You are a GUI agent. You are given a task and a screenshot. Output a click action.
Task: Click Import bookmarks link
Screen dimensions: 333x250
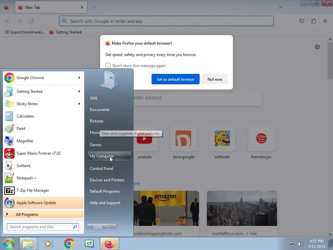pos(25,32)
